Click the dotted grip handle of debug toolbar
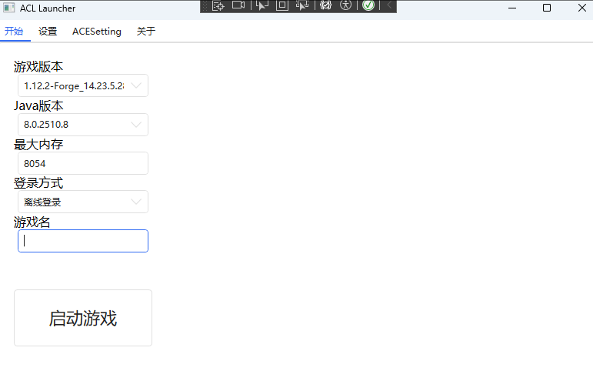Screen dimensions: 593x371 coord(205,5)
